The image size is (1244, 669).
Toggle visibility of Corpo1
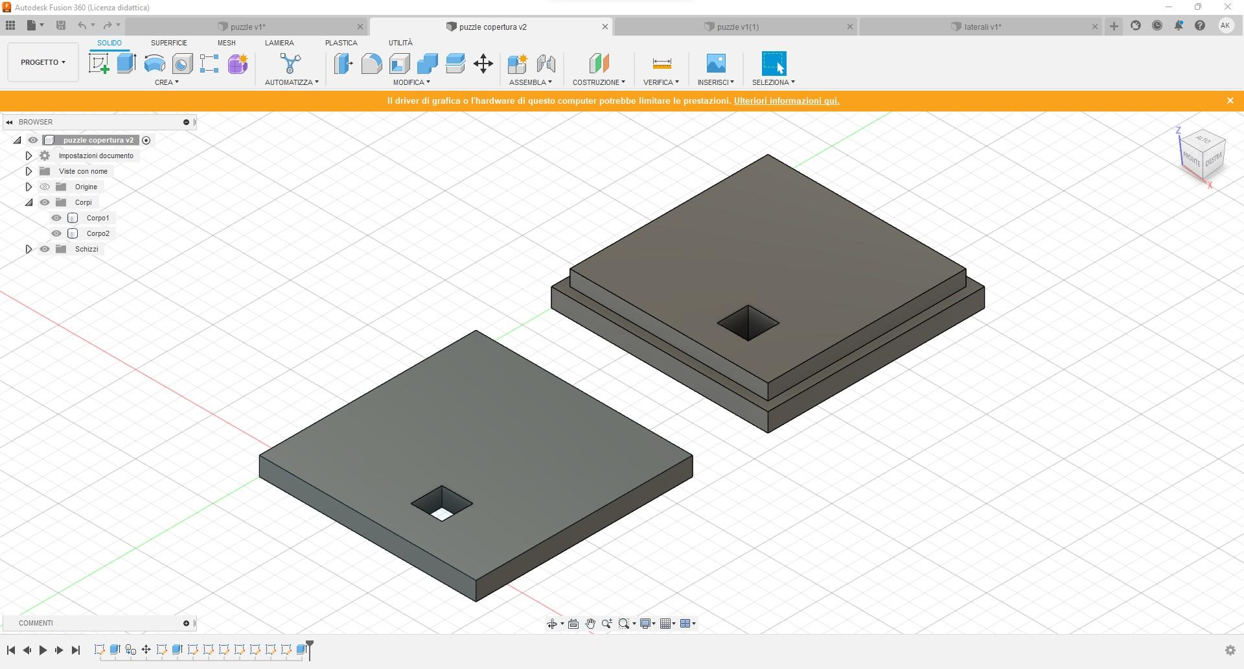coord(56,218)
